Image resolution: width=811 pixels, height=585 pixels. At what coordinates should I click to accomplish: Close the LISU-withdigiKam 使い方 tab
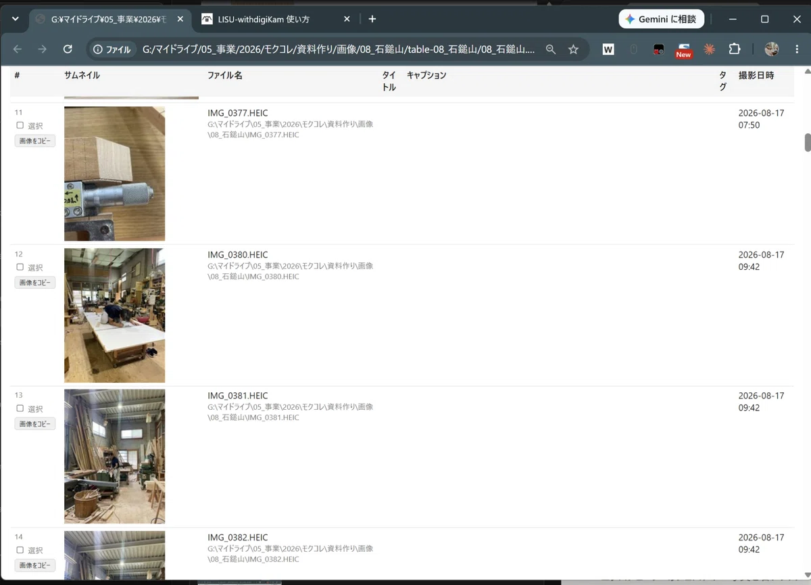pyautogui.click(x=347, y=20)
